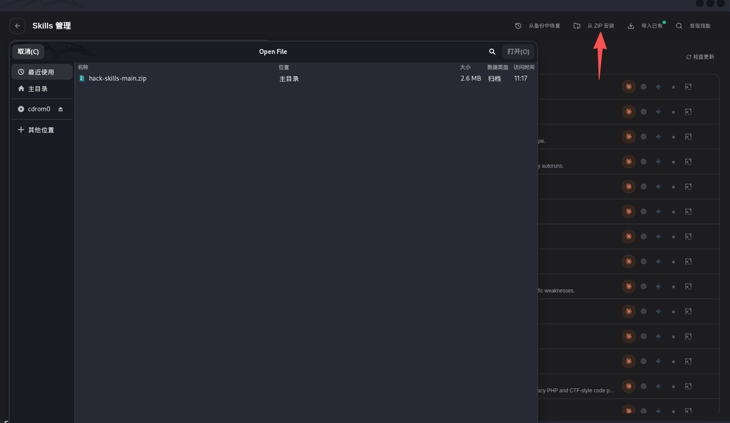
Task: Click the 'acy PHP and CTF-style code p…' description text
Action: coord(576,391)
